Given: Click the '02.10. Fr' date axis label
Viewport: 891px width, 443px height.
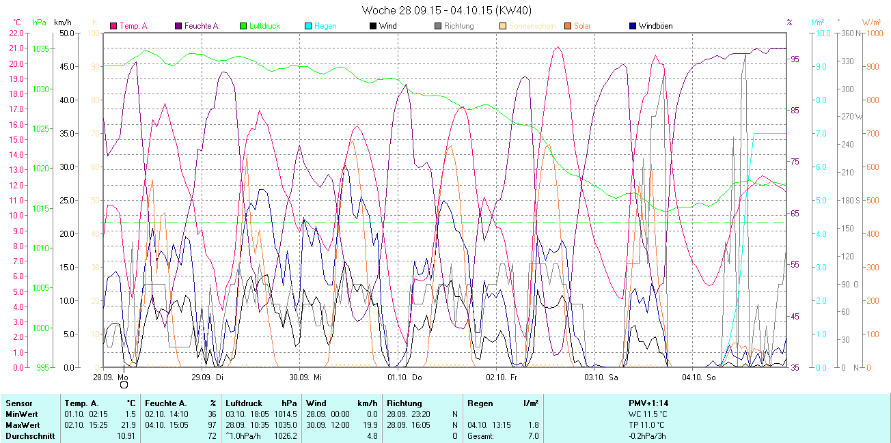Looking at the screenshot, I should click(502, 376).
